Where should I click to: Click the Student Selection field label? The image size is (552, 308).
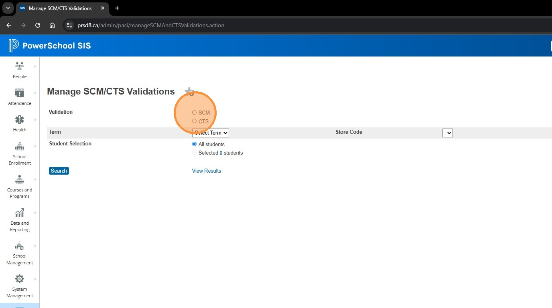click(70, 144)
